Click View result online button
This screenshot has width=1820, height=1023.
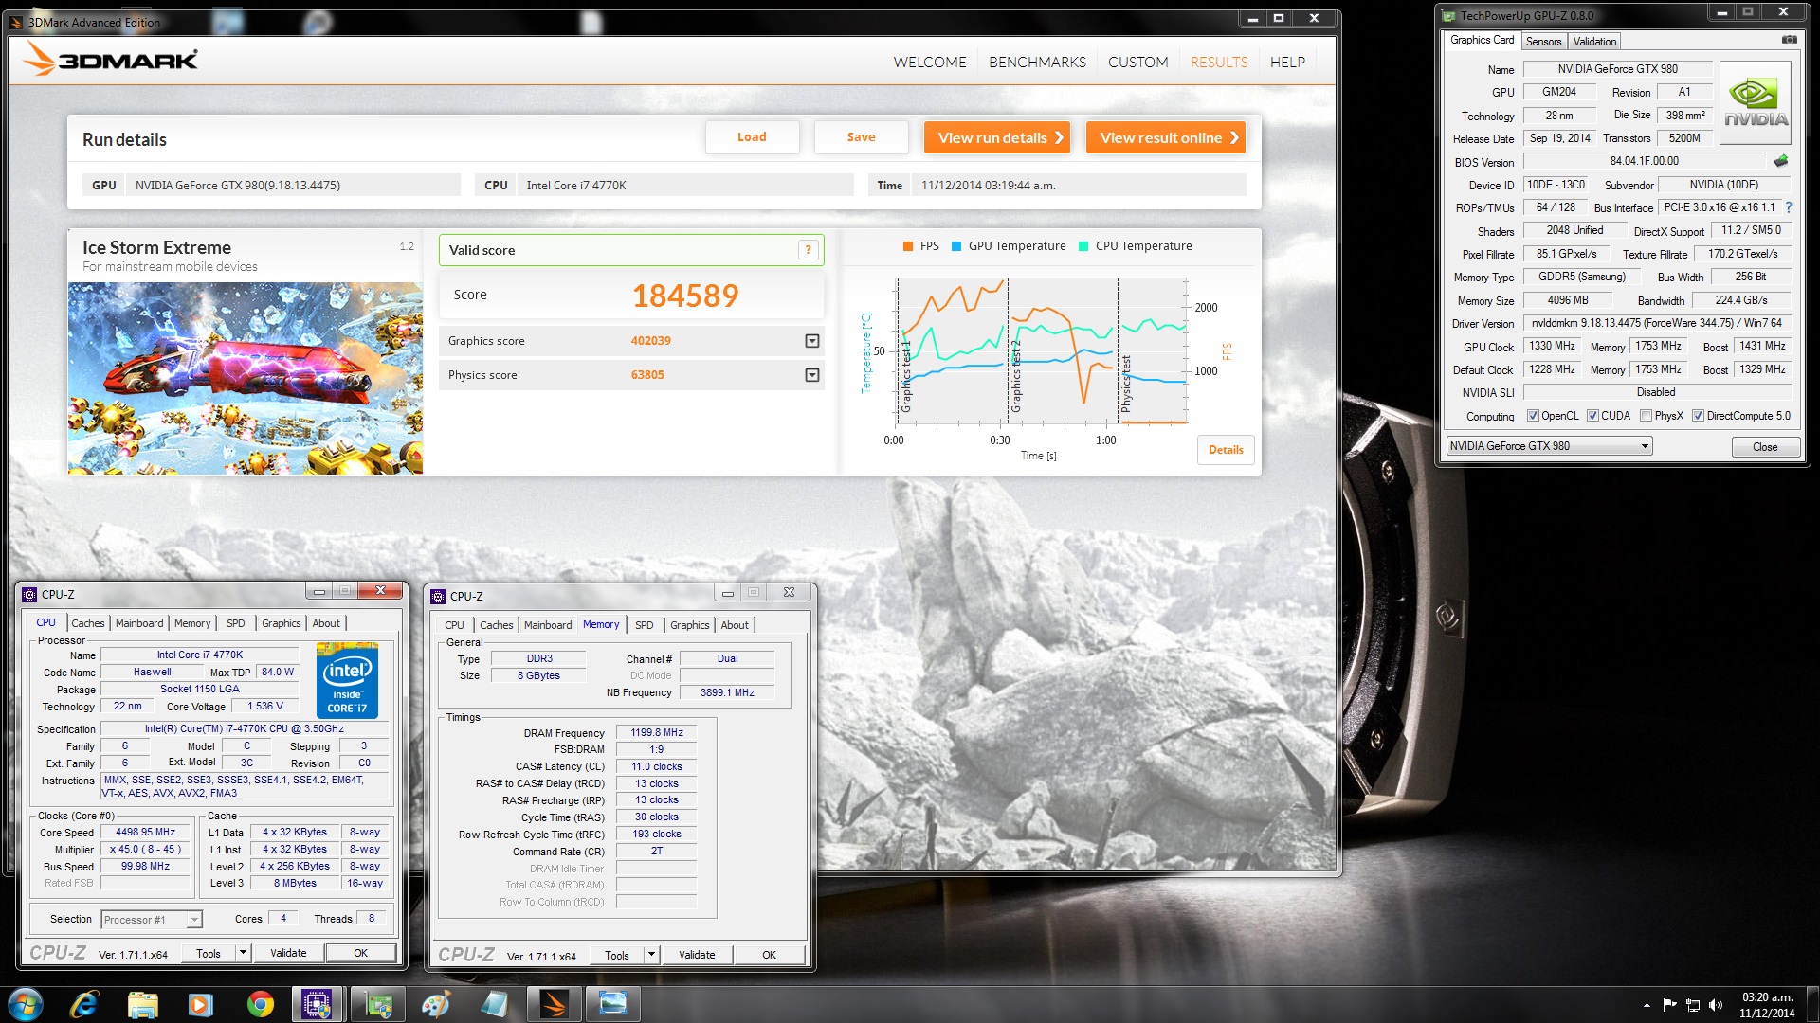click(1166, 137)
